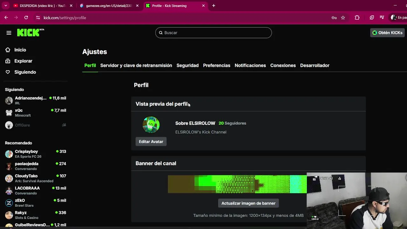The width and height of the screenshot is (407, 229).
Task: Click the Banner del canal heading
Action: [156, 163]
